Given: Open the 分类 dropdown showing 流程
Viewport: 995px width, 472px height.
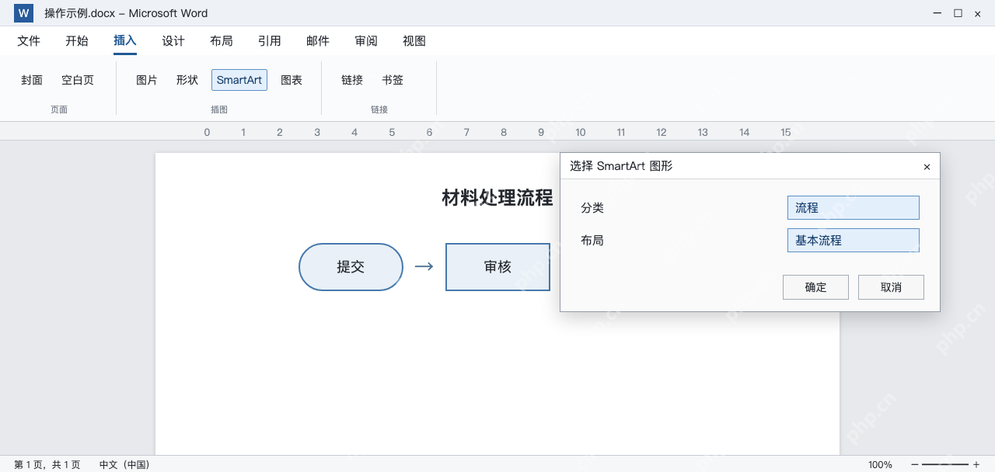Looking at the screenshot, I should tap(854, 208).
